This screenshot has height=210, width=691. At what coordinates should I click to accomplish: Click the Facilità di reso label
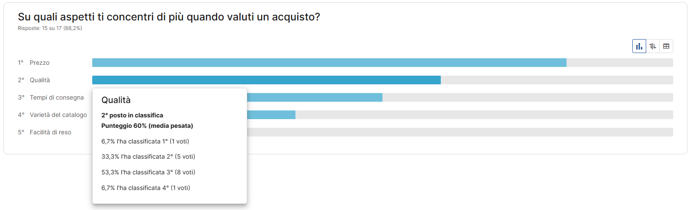tap(50, 132)
